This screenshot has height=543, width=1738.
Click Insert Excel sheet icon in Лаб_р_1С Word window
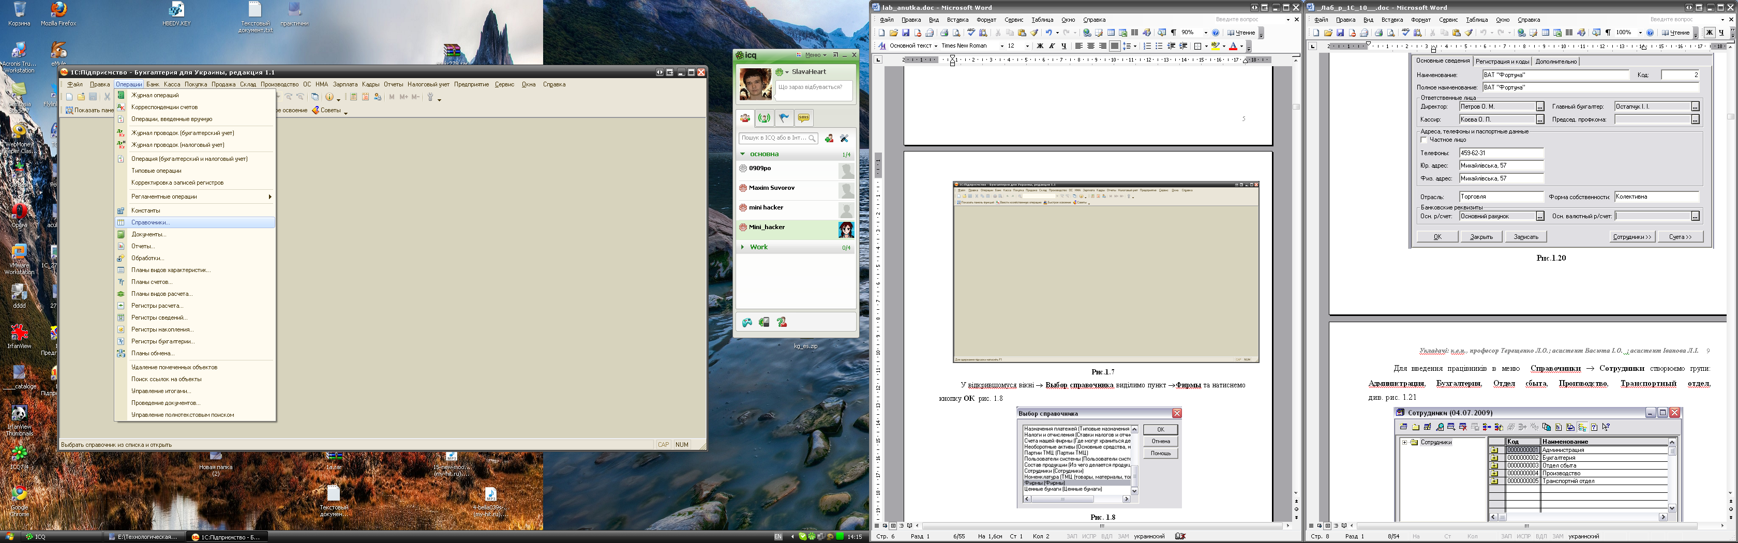pos(1557,33)
